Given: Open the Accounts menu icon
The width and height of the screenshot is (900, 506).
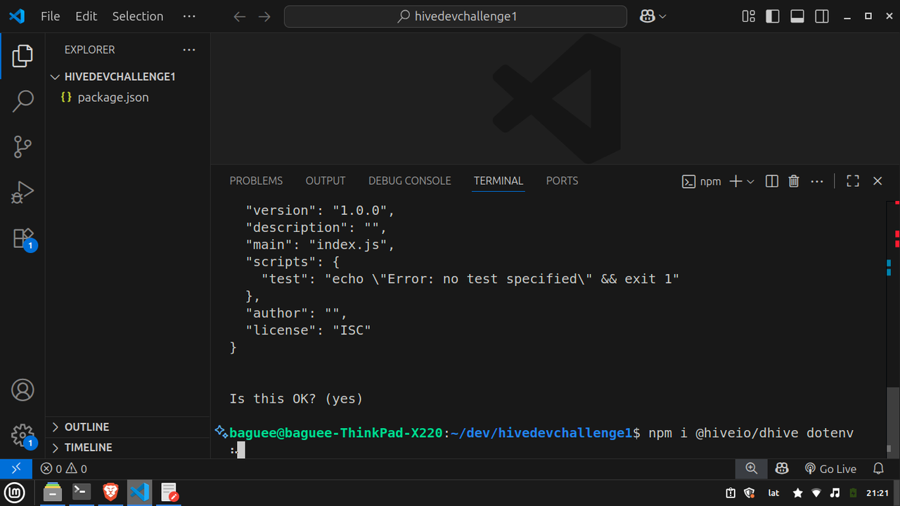Looking at the screenshot, I should [x=22, y=390].
